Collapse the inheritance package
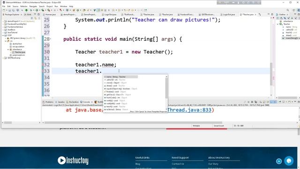300x169 pixels. (8, 49)
